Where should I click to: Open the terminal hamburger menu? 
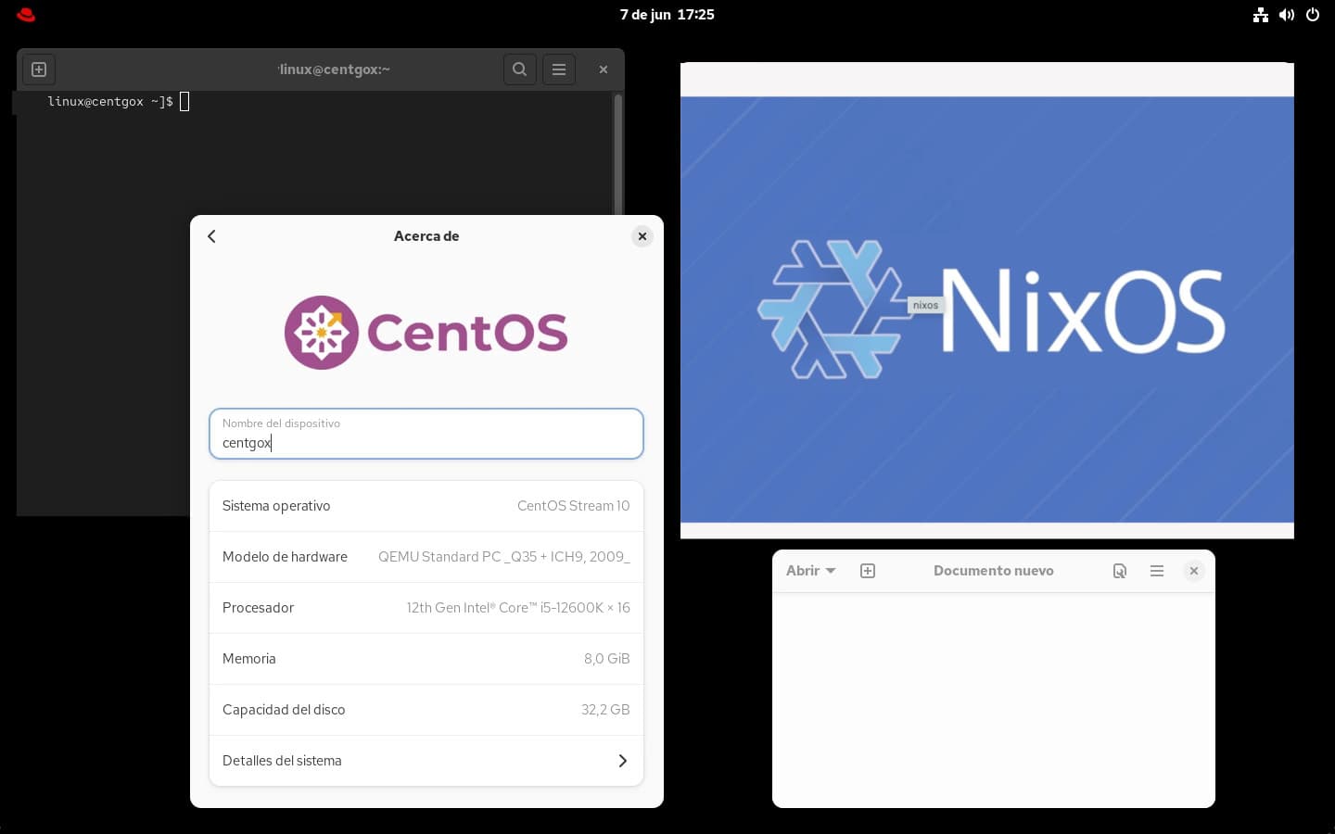559,69
